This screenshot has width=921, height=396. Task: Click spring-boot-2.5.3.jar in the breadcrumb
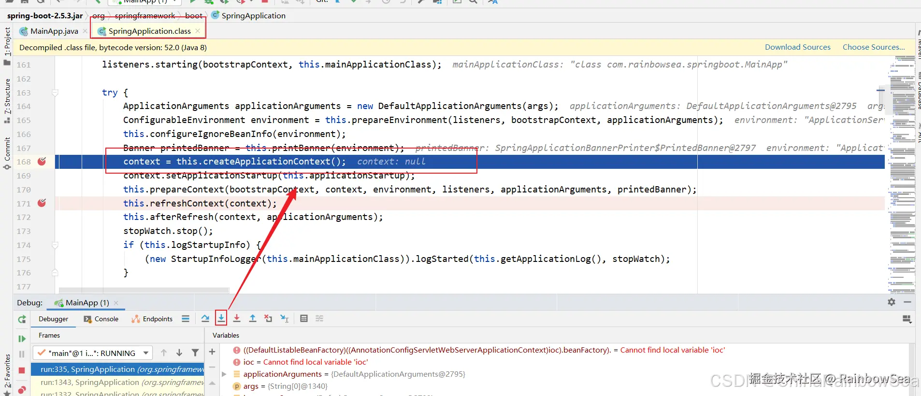click(45, 15)
